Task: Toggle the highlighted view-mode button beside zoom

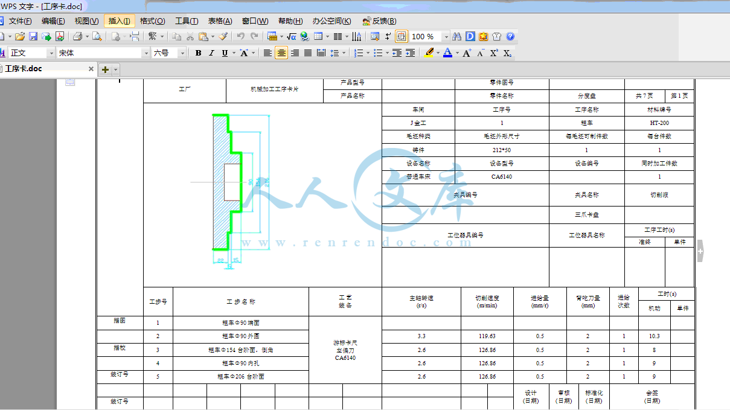Action: (402, 36)
